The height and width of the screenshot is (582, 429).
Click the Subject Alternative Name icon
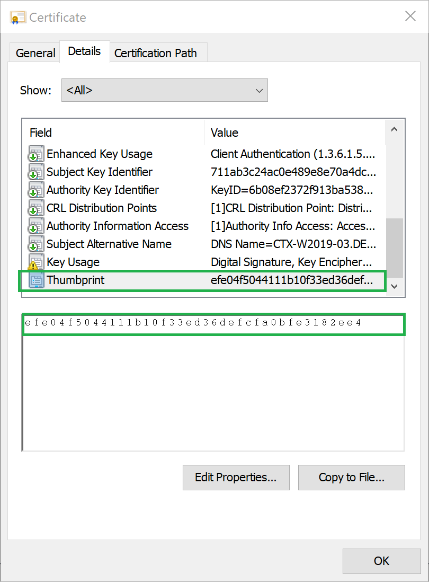[35, 244]
